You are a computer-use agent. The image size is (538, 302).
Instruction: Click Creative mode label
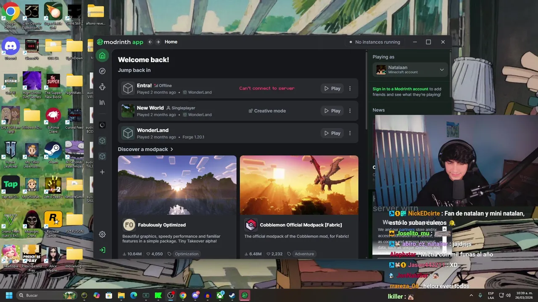[267, 111]
